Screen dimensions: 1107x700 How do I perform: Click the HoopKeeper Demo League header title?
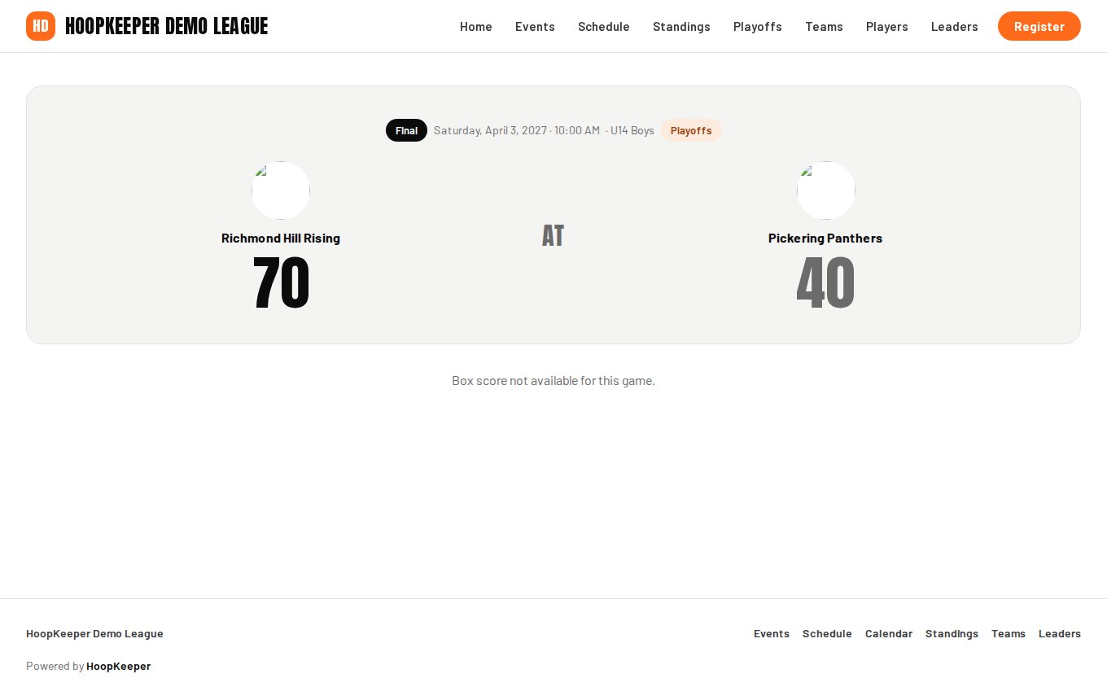(x=167, y=26)
